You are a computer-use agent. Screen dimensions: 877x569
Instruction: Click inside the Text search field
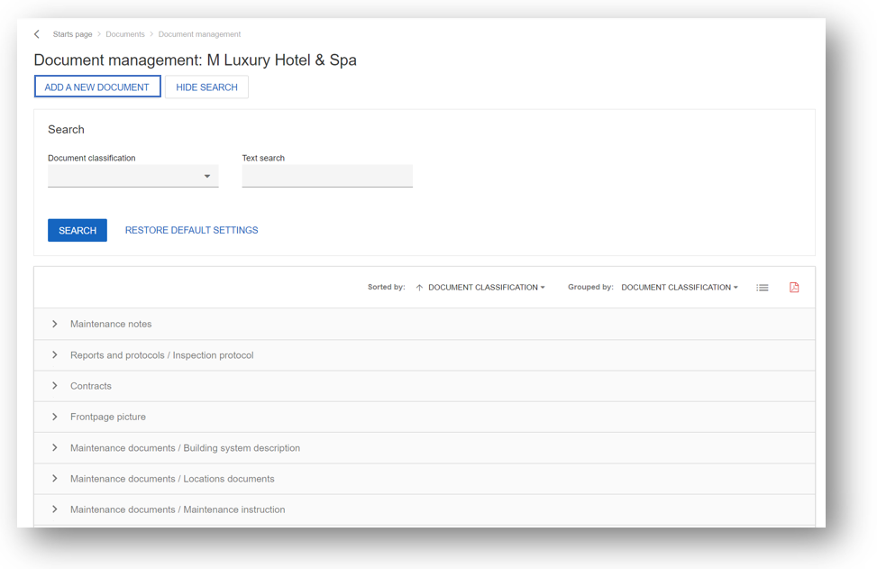[x=326, y=175]
